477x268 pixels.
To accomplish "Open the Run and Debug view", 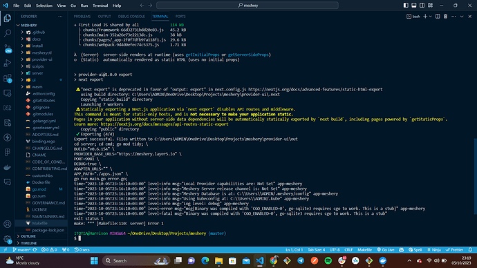I will coord(8,63).
